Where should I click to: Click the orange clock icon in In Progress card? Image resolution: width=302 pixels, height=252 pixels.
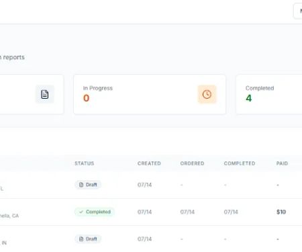[x=207, y=94]
